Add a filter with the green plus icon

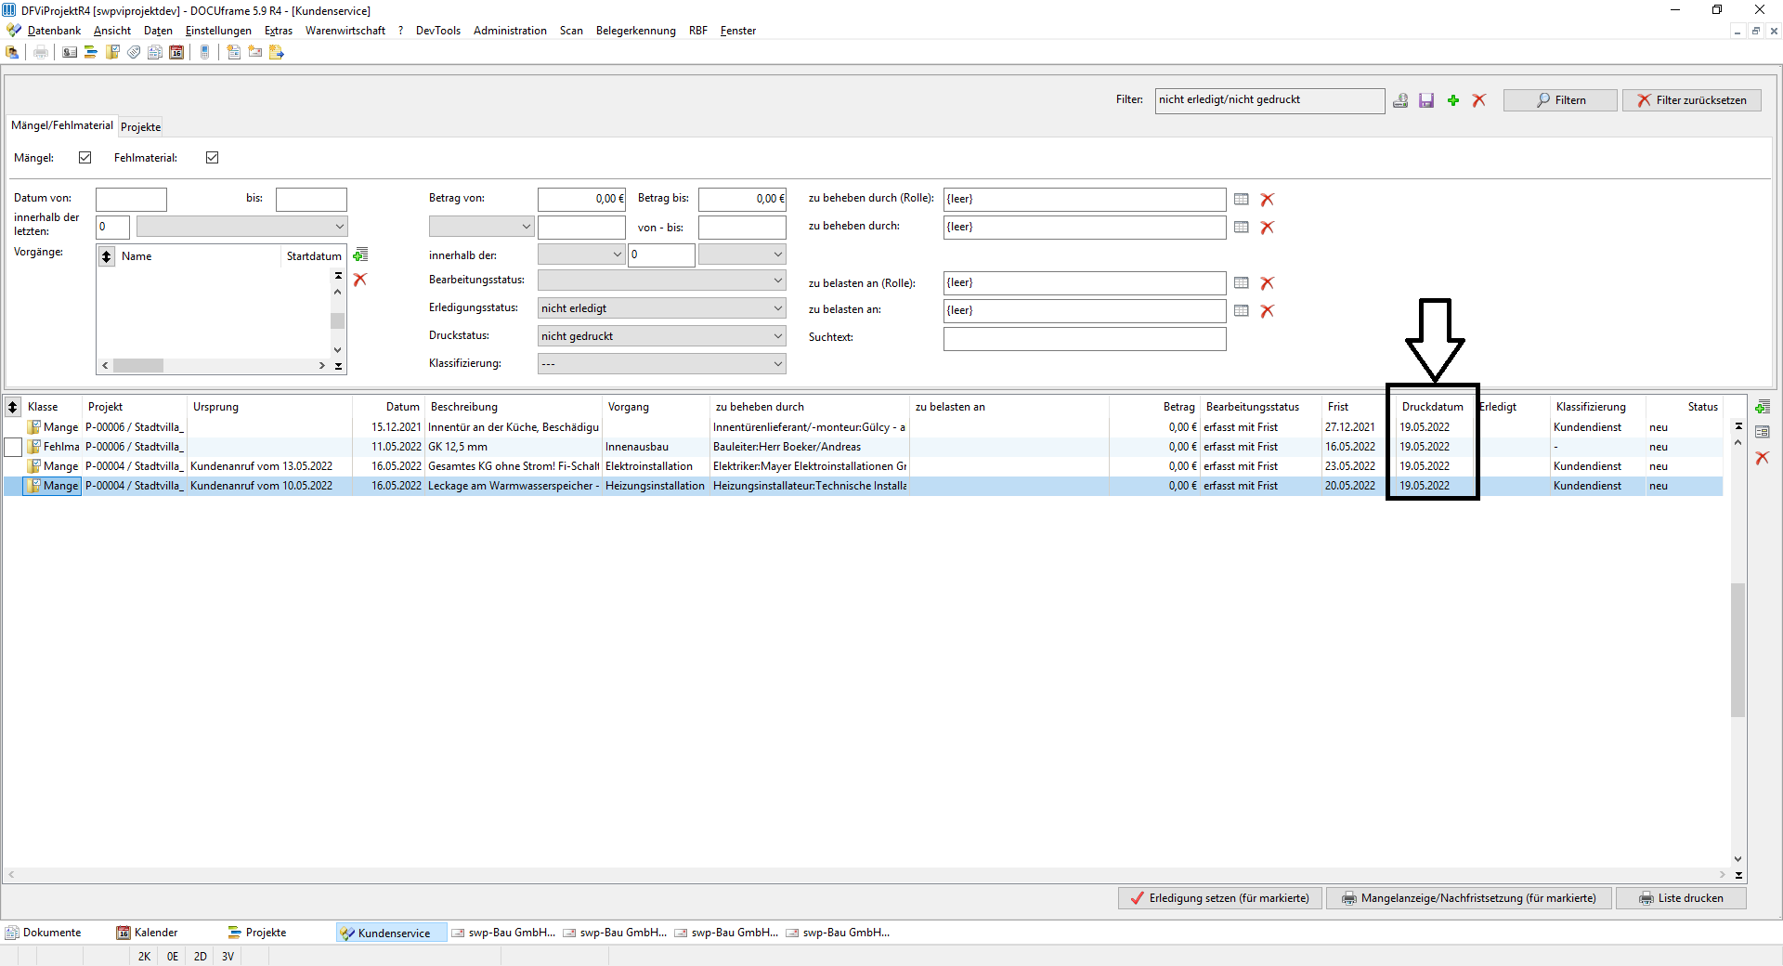tap(1453, 100)
